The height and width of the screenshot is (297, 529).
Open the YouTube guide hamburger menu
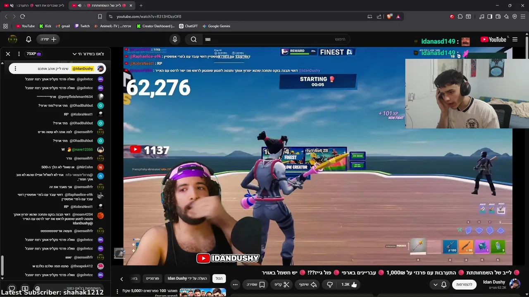[x=515, y=40]
